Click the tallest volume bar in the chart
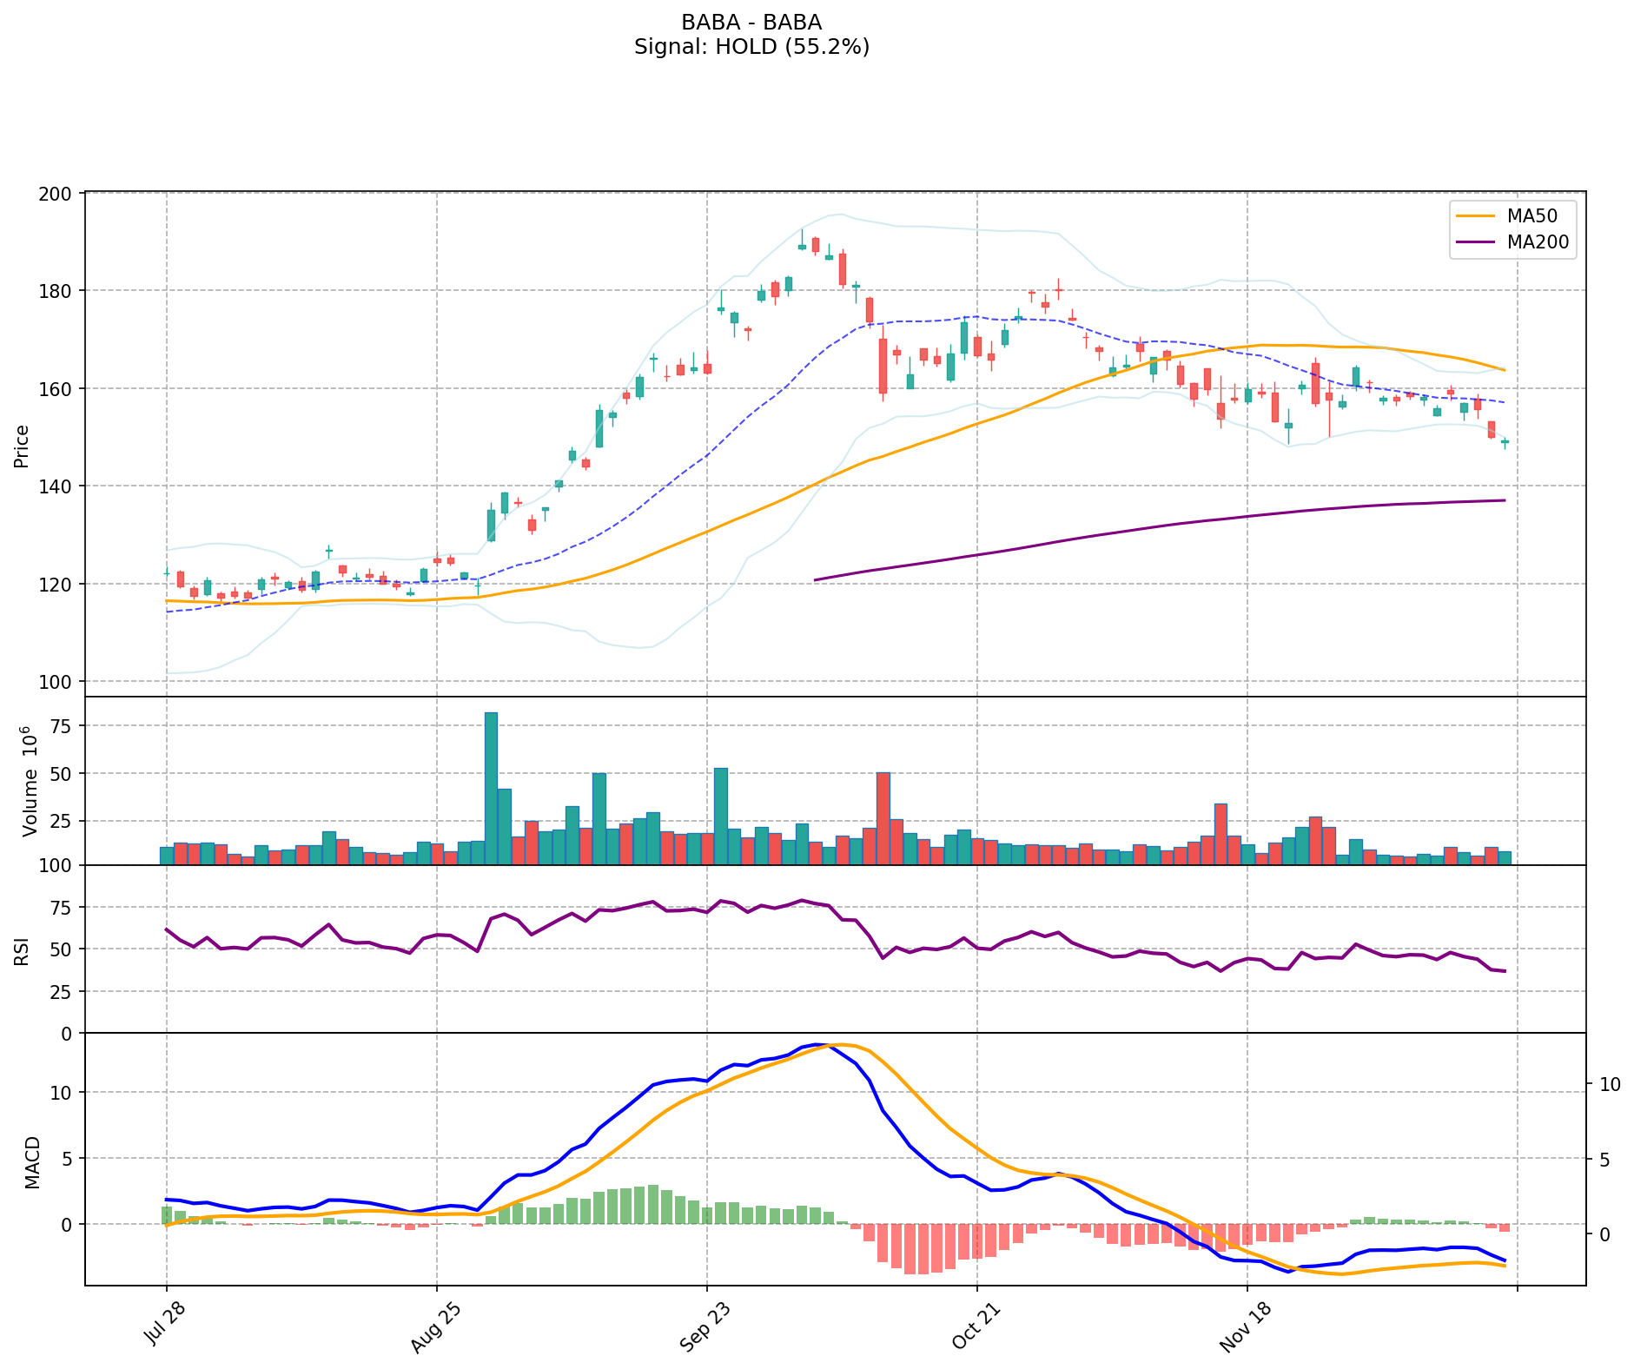This screenshot has height=1369, width=1634. (491, 788)
